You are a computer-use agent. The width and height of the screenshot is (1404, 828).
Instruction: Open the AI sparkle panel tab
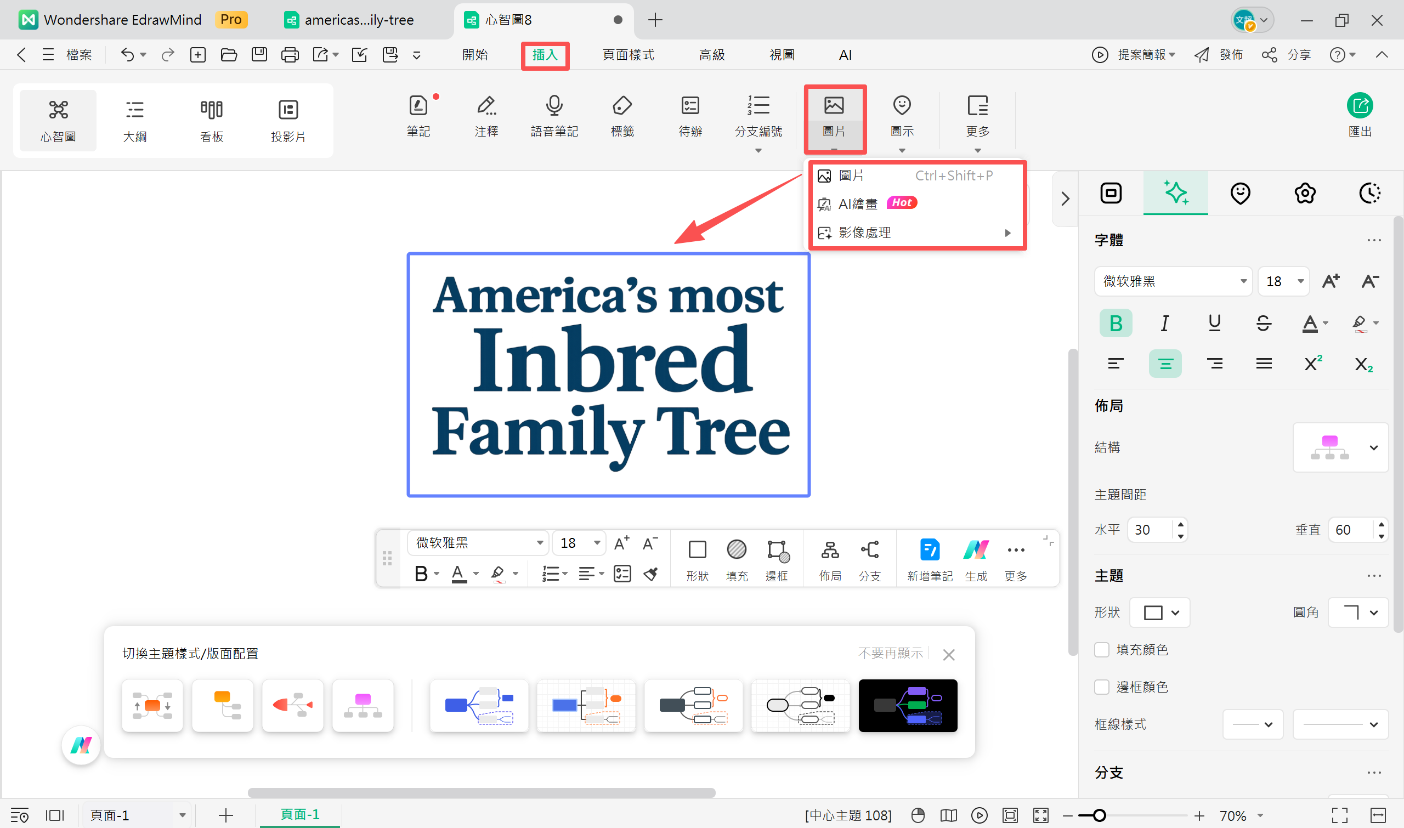pyautogui.click(x=1175, y=193)
